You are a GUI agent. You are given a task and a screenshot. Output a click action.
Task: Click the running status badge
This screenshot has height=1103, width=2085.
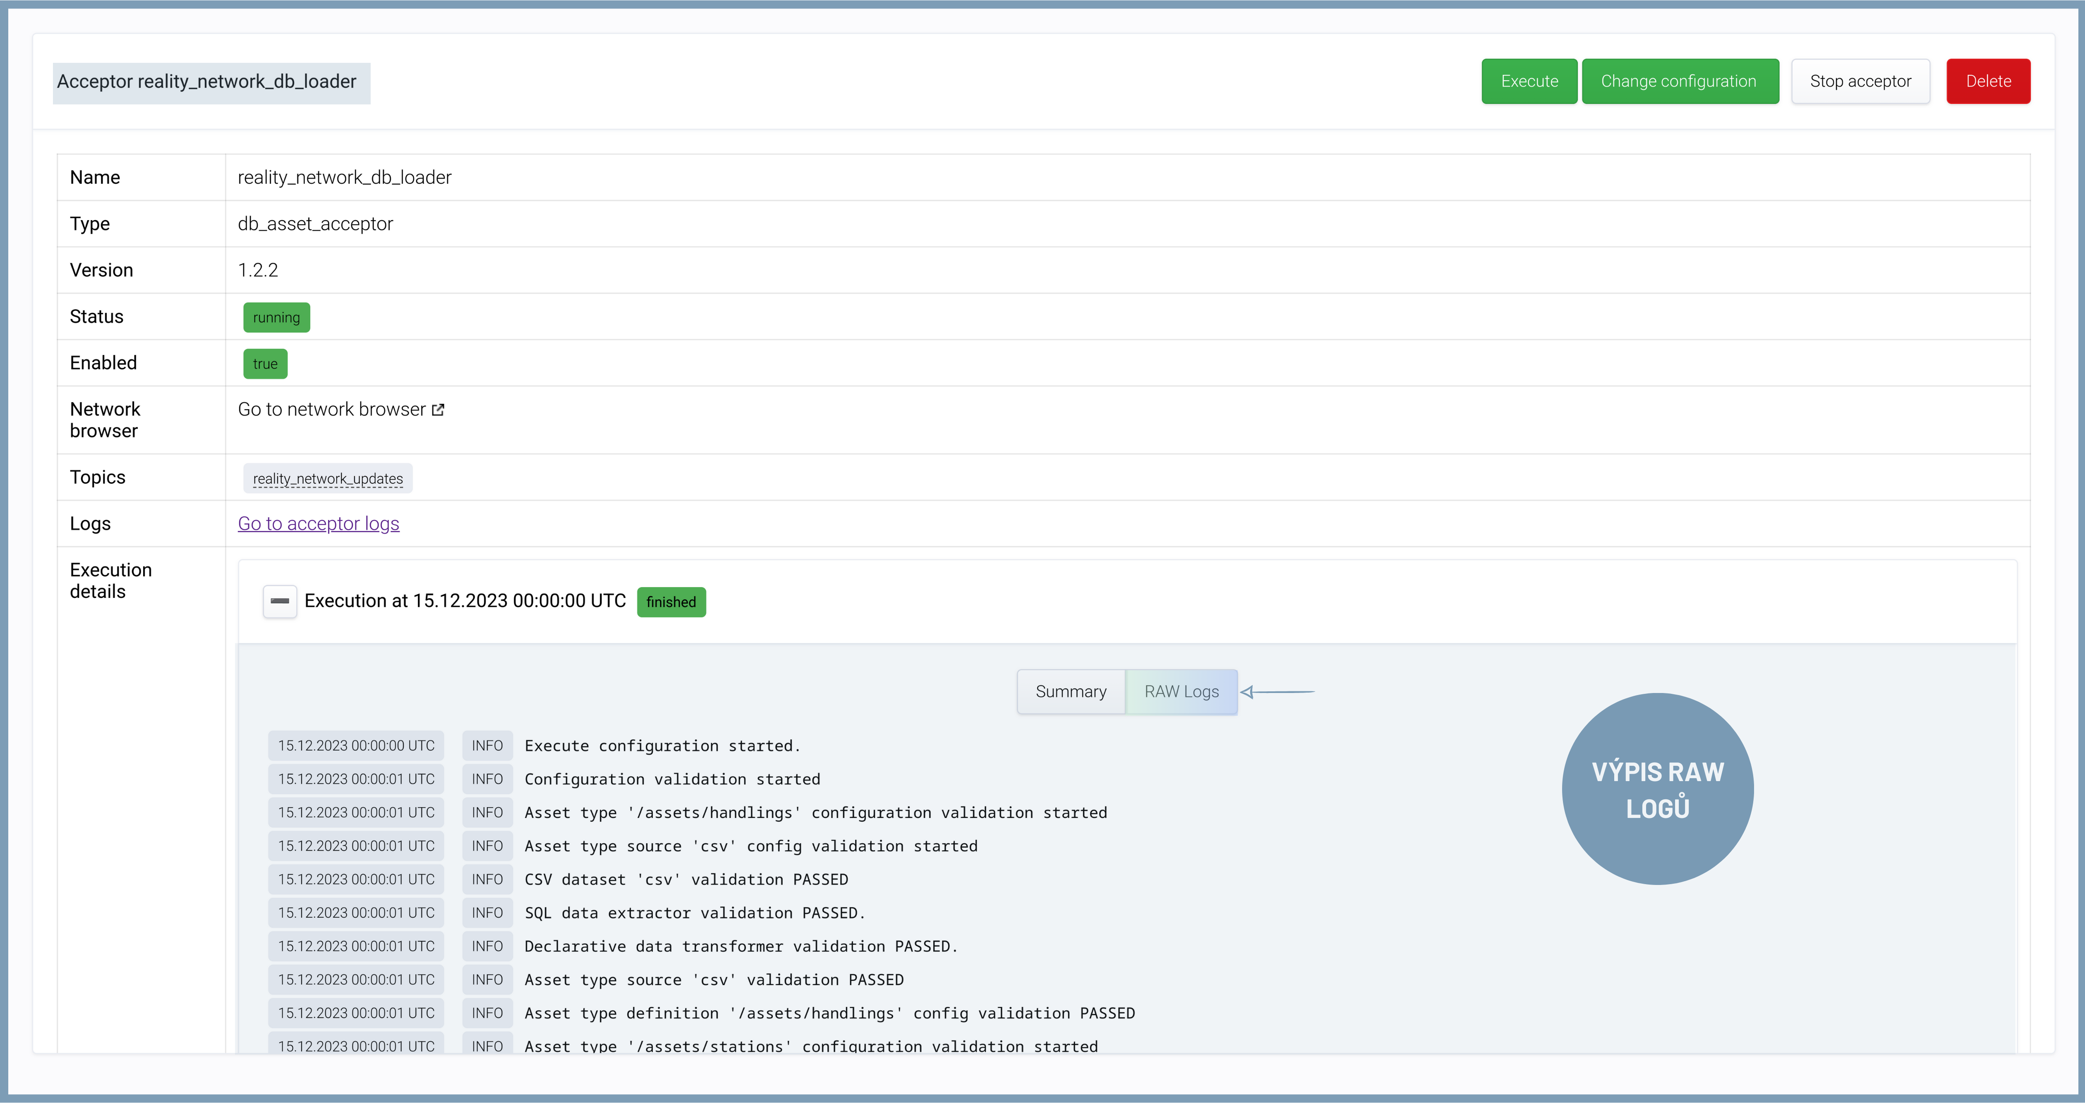pyautogui.click(x=276, y=317)
